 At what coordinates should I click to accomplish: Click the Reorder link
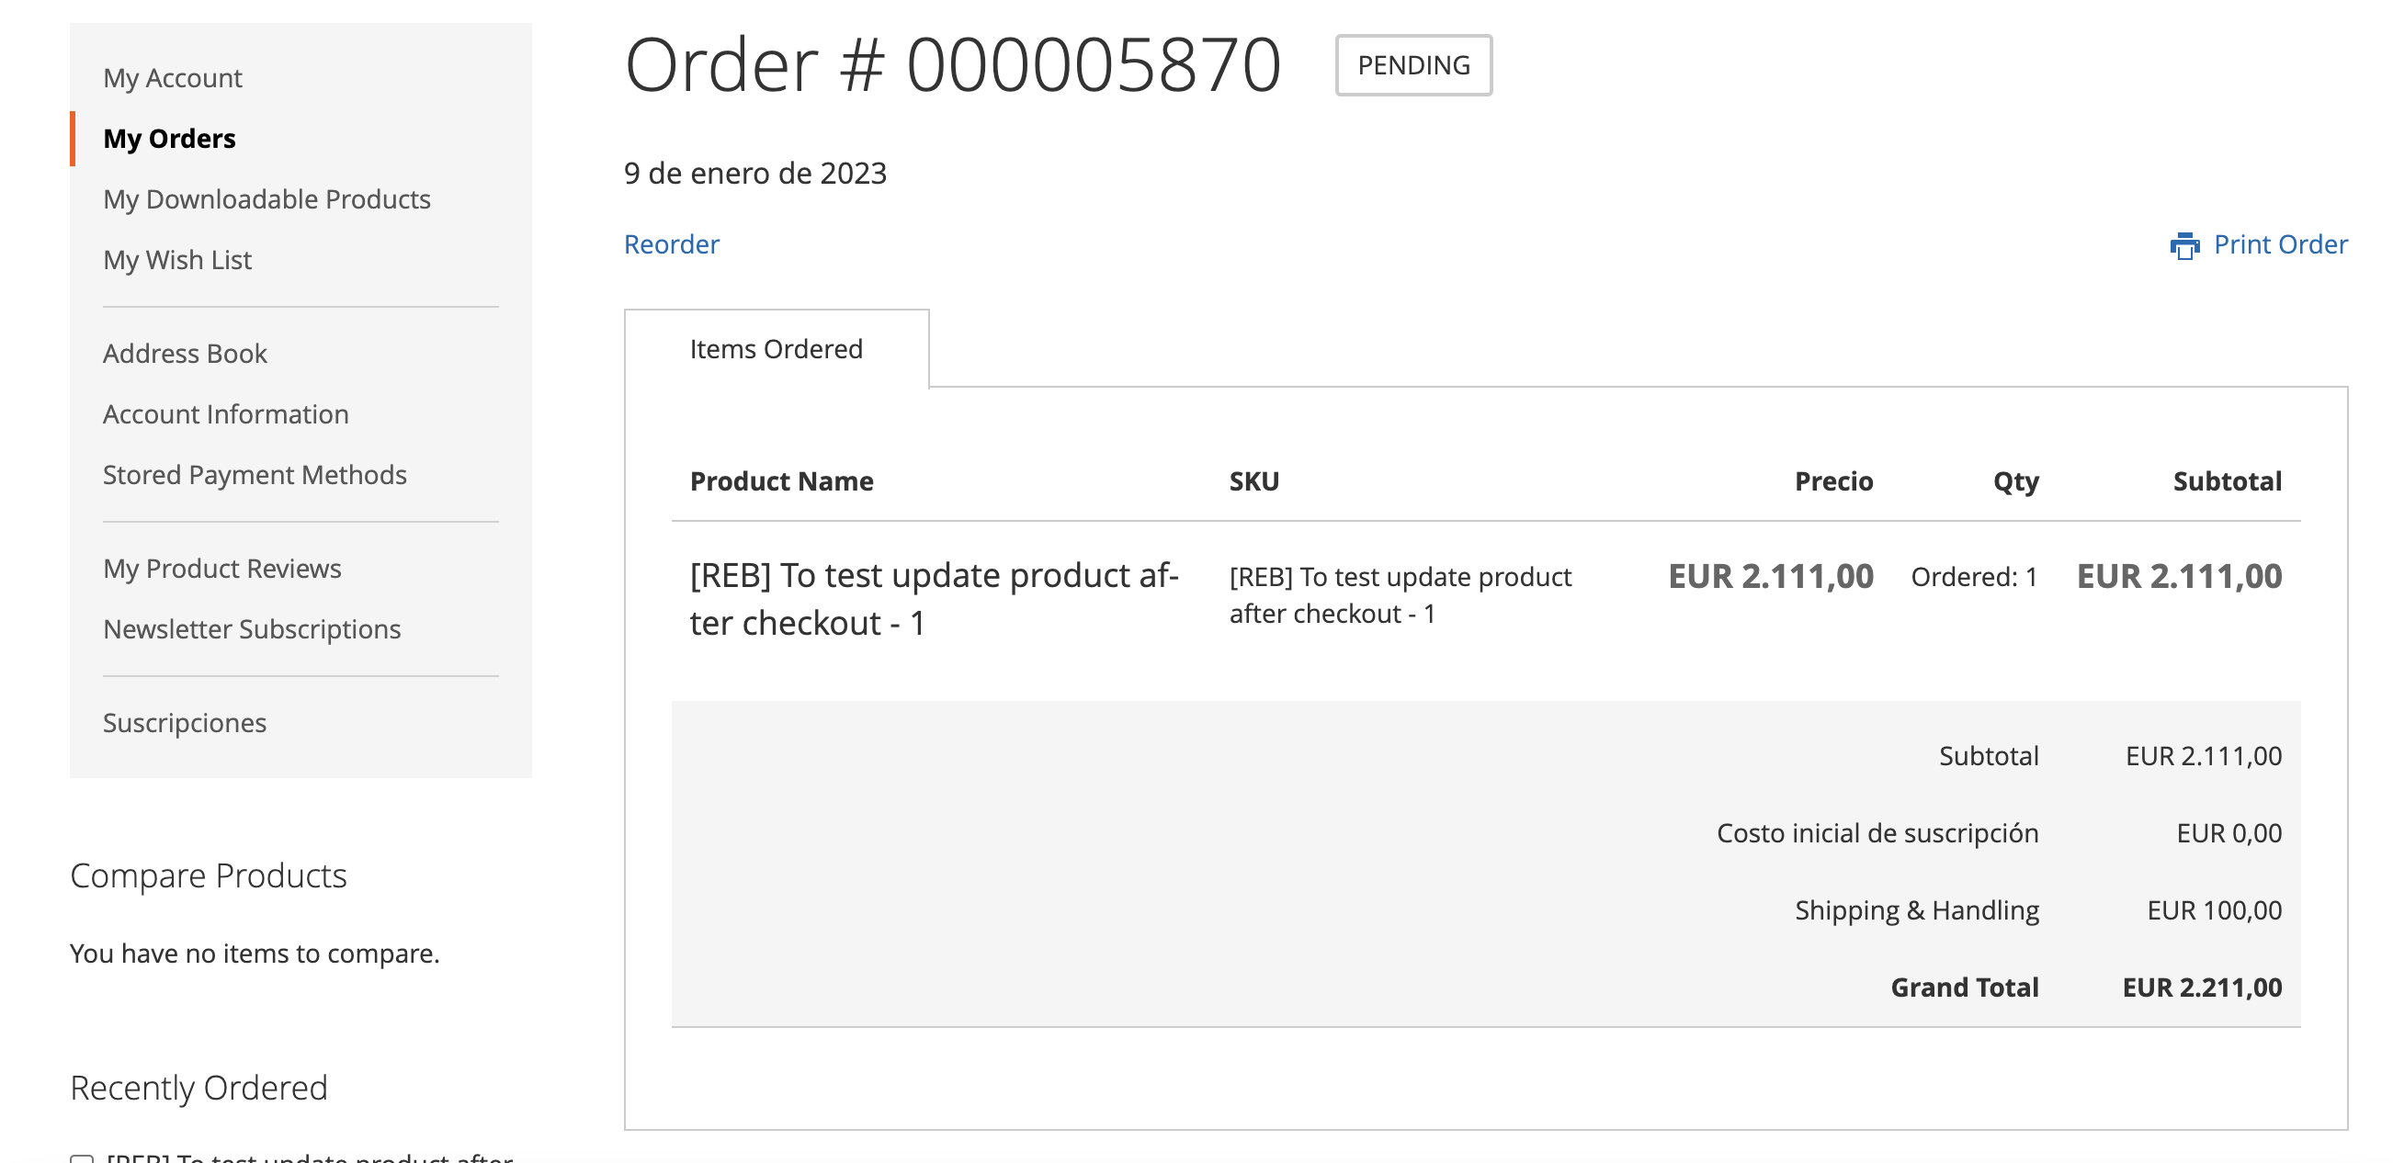point(671,244)
